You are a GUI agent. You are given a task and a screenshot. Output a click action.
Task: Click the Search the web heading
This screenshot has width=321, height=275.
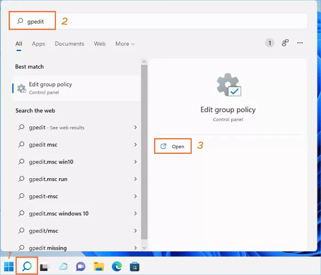tap(35, 111)
